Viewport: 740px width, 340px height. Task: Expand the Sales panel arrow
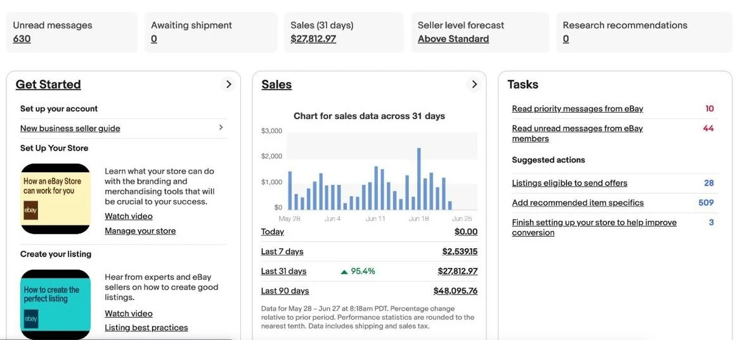tap(474, 84)
